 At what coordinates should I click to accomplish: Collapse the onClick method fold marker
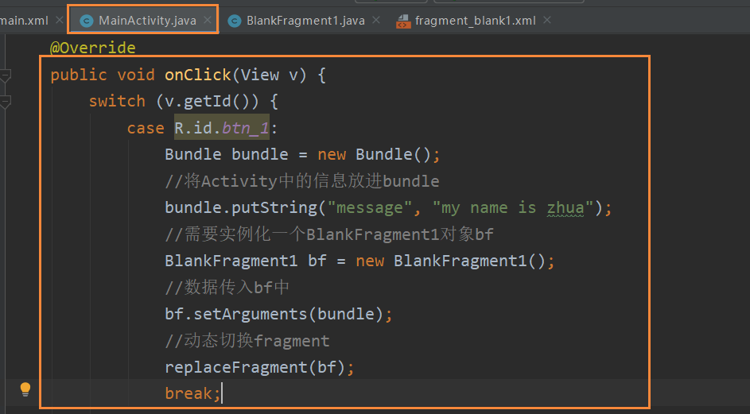coord(6,75)
